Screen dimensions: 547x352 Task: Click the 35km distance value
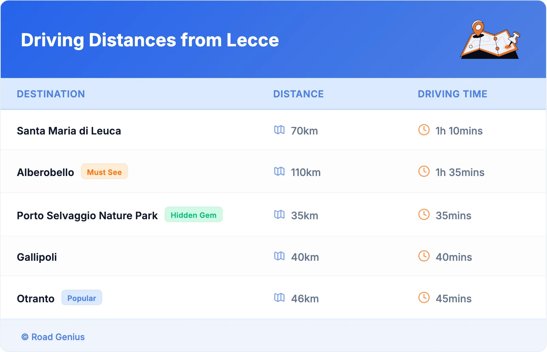coord(305,215)
